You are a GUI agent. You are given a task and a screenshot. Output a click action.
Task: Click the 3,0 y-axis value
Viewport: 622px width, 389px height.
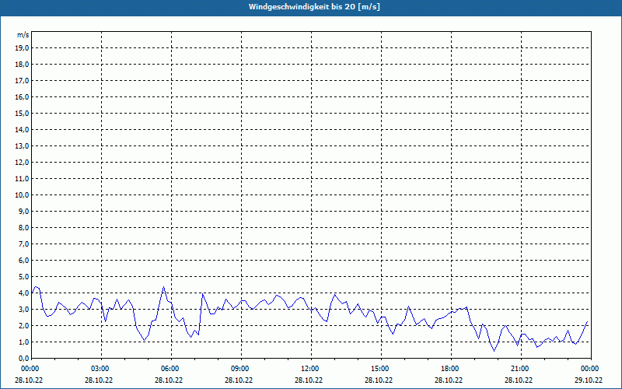(24, 309)
